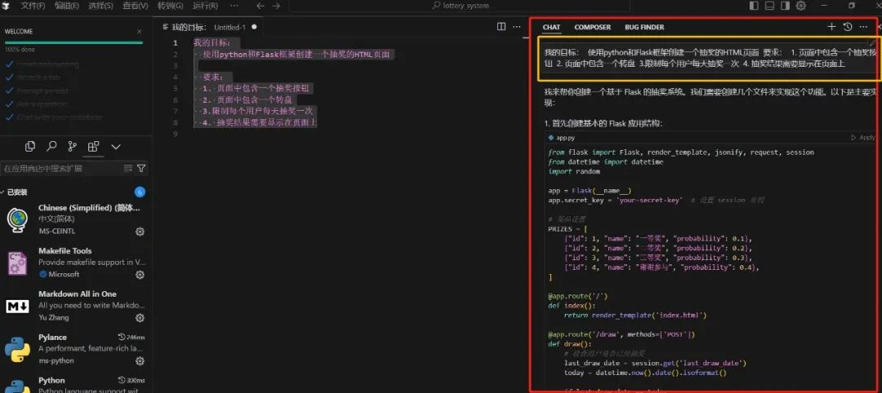
Task: Select the Pylance extension Python icon
Action: 17,349
